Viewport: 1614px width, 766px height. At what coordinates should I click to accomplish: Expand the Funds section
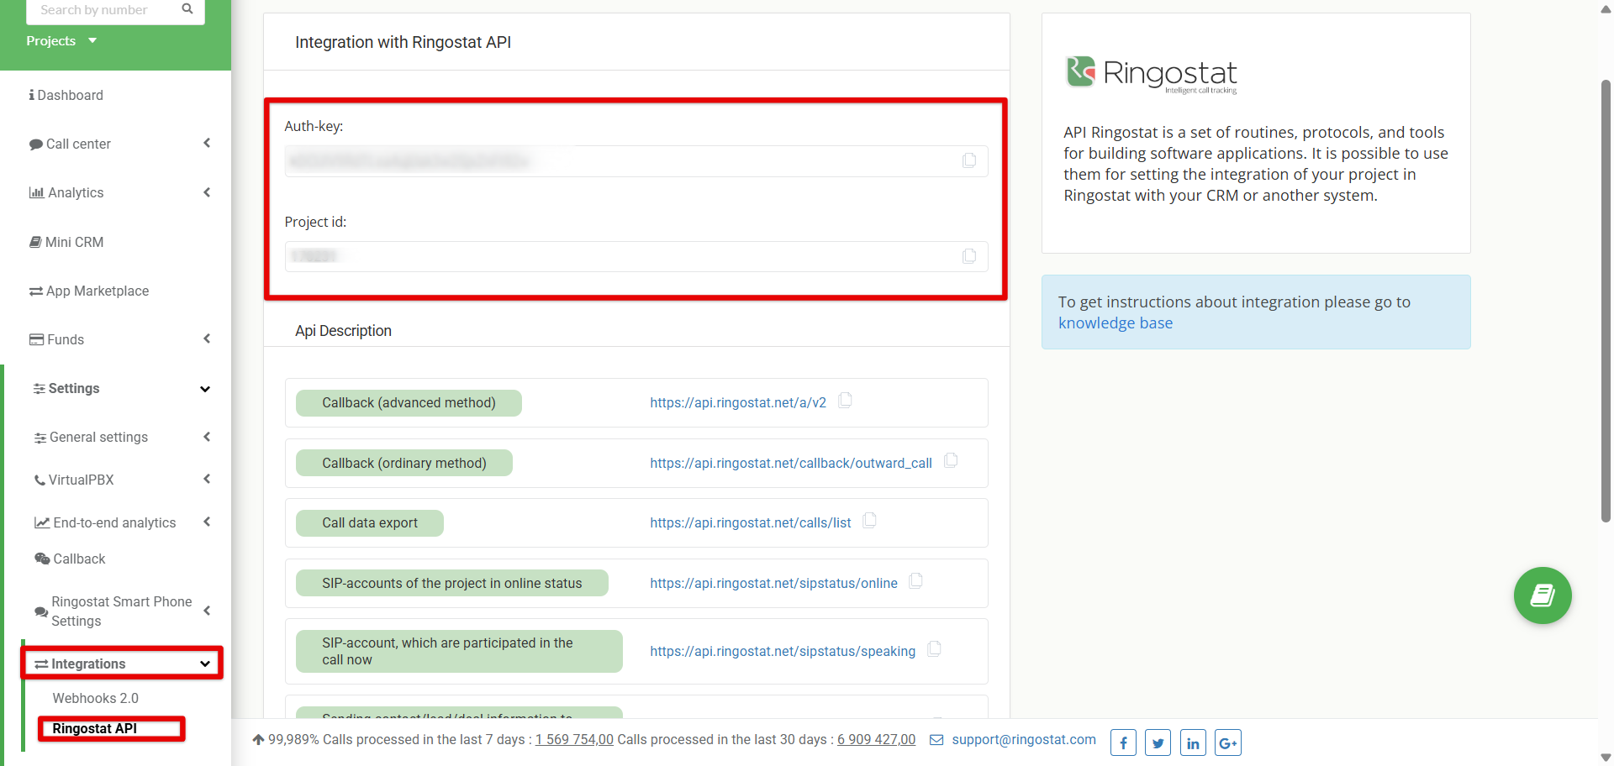pyautogui.click(x=118, y=339)
